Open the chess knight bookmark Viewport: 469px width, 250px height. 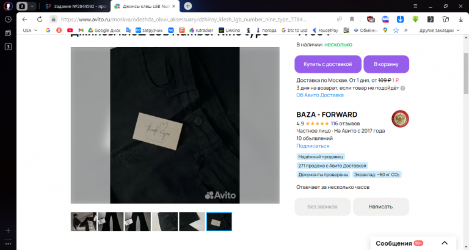coord(249,30)
